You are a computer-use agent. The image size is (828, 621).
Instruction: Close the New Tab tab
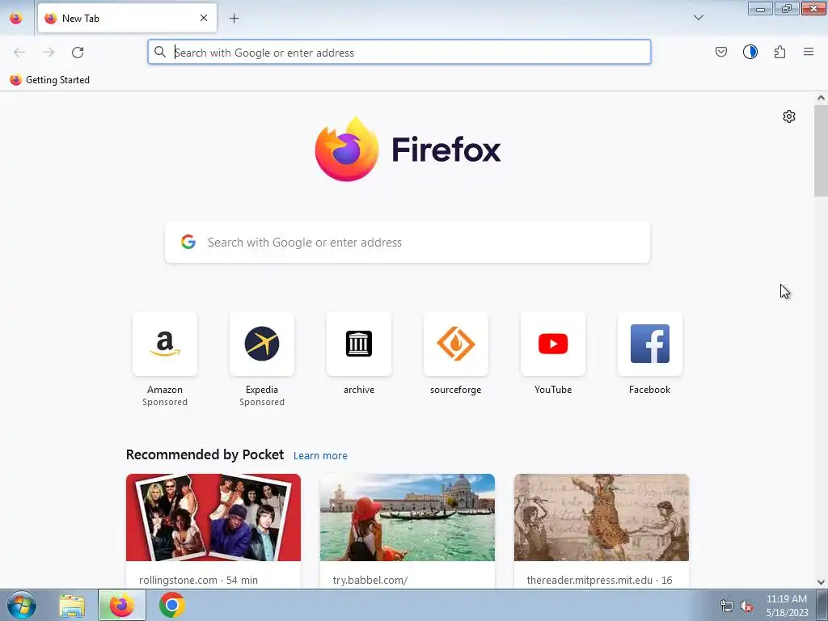pyautogui.click(x=203, y=18)
